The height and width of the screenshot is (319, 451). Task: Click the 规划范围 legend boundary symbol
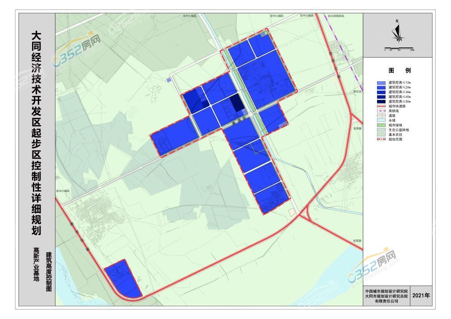[381, 139]
